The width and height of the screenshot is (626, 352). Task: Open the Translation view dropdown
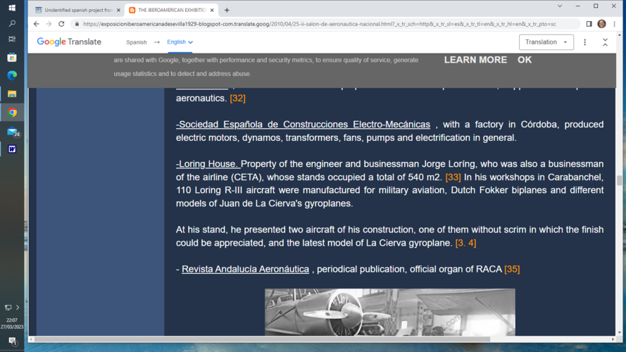546,42
